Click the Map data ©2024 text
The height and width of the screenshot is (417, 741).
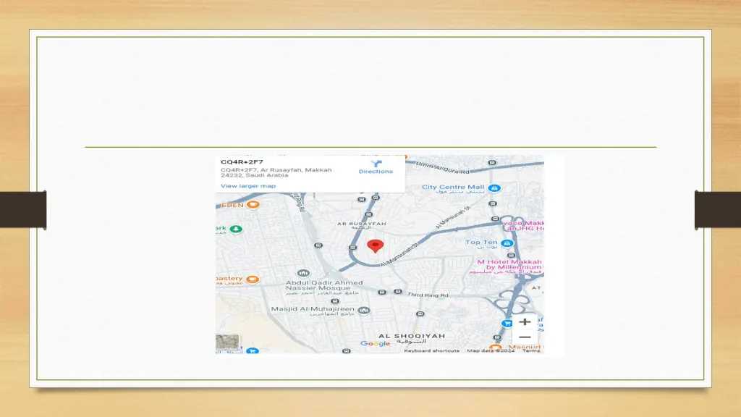(491, 351)
